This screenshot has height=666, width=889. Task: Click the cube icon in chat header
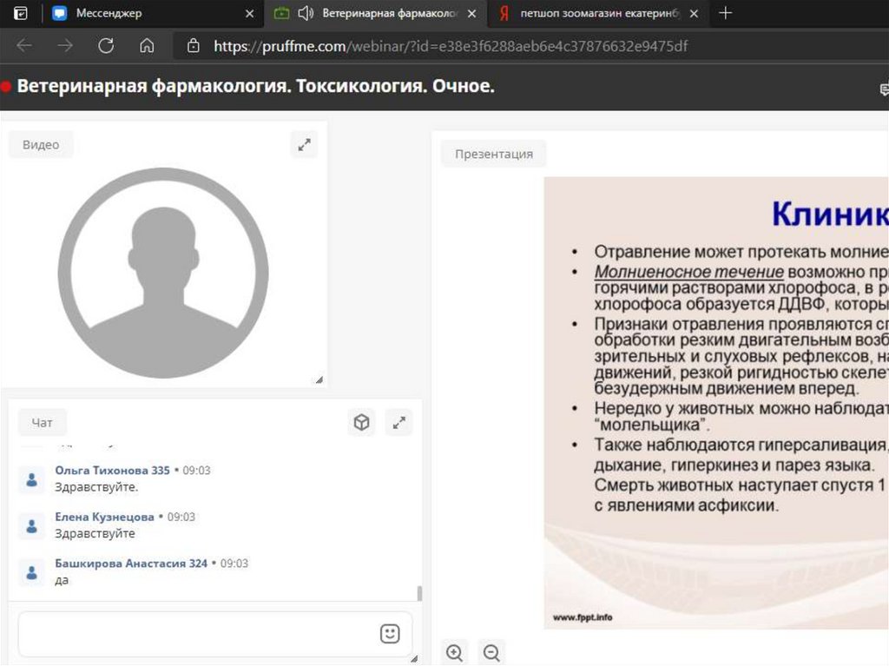point(361,423)
